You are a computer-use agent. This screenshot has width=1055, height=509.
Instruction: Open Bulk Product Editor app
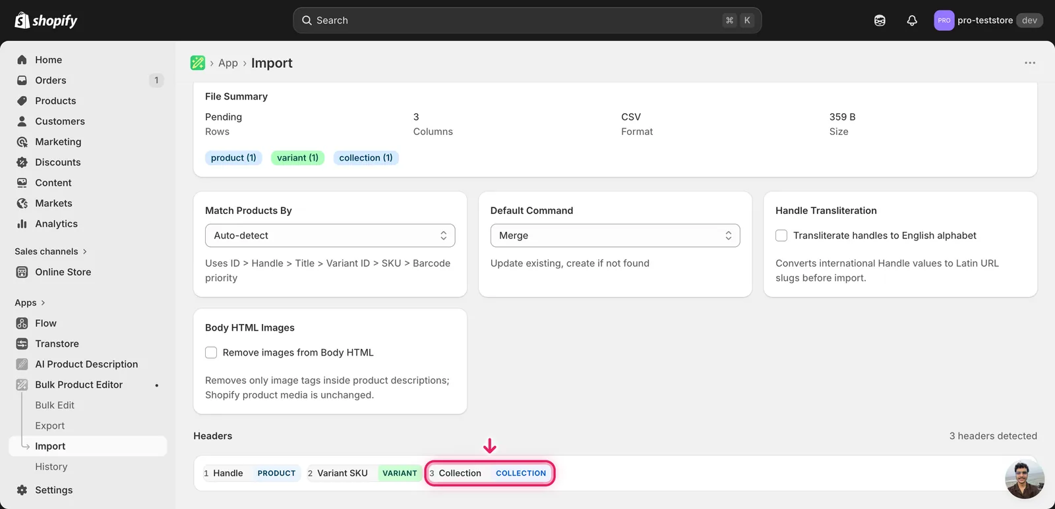click(x=79, y=385)
